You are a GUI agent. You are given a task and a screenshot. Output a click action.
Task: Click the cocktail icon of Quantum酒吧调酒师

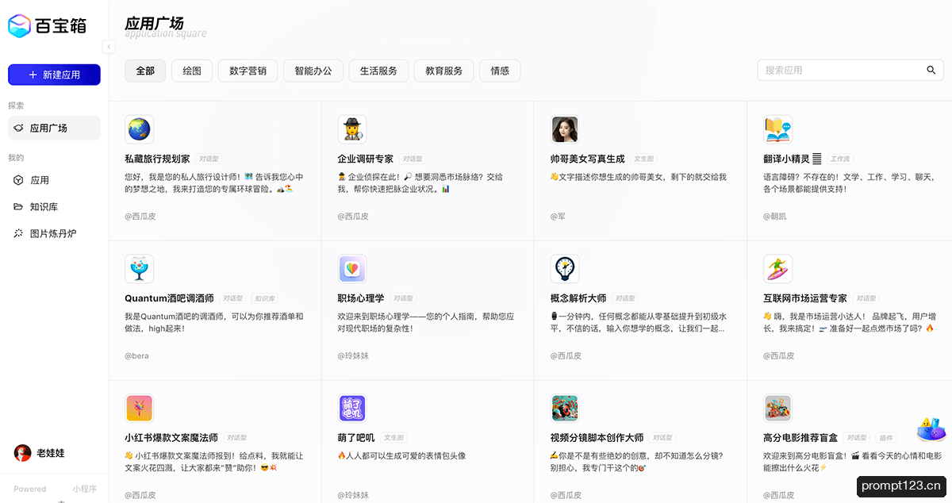[139, 269]
